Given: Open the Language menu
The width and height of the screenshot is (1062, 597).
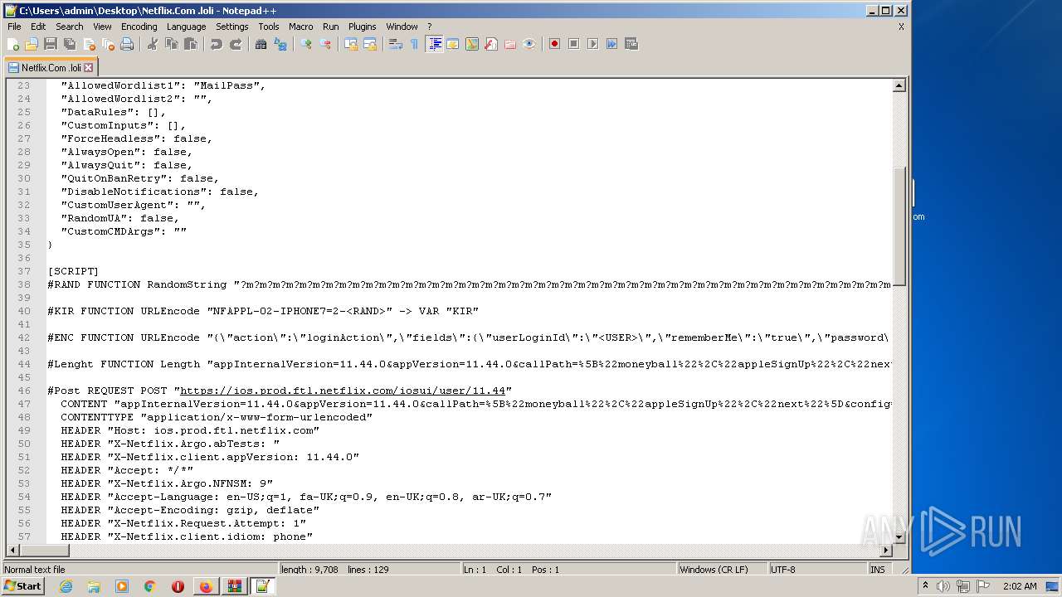Looking at the screenshot, I should (x=186, y=27).
